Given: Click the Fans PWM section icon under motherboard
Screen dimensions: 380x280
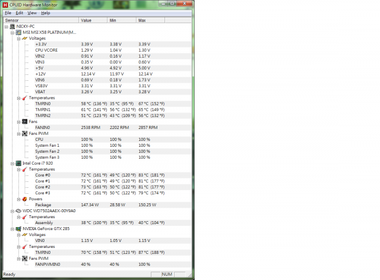Looking at the screenshot, I should 24,133.
